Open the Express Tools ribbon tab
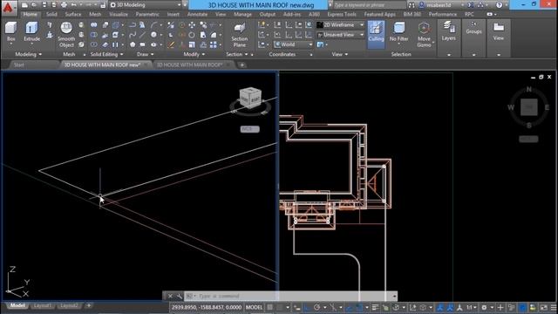558x314 pixels. pos(342,14)
